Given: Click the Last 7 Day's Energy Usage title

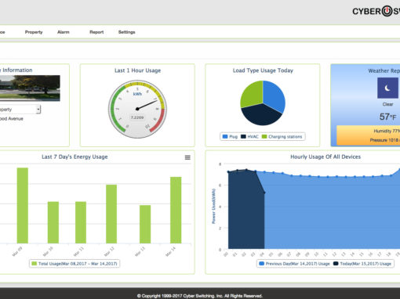Looking at the screenshot, I should pyautogui.click(x=75, y=157).
